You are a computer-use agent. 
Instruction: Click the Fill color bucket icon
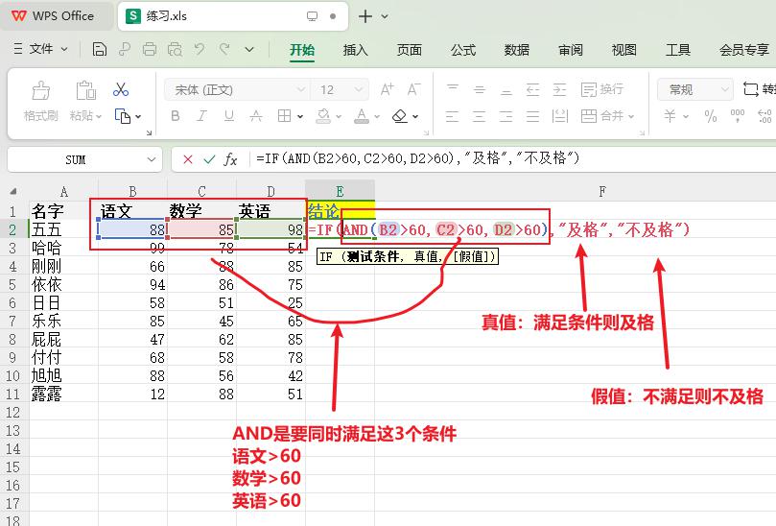(323, 116)
